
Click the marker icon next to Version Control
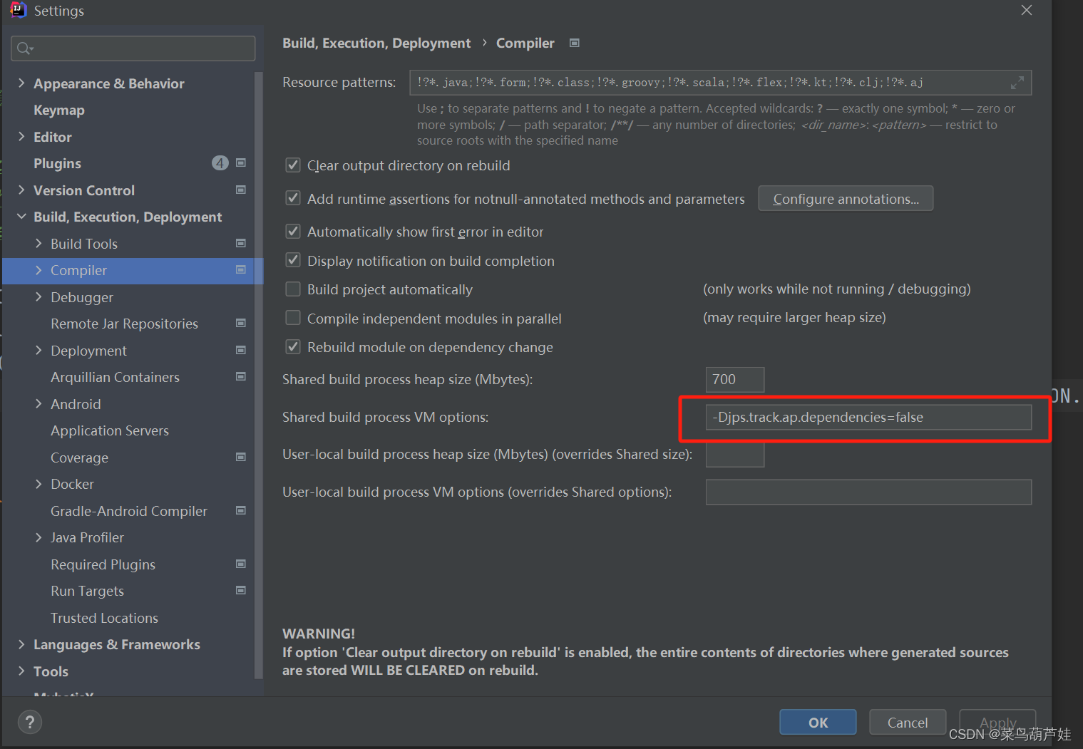241,190
